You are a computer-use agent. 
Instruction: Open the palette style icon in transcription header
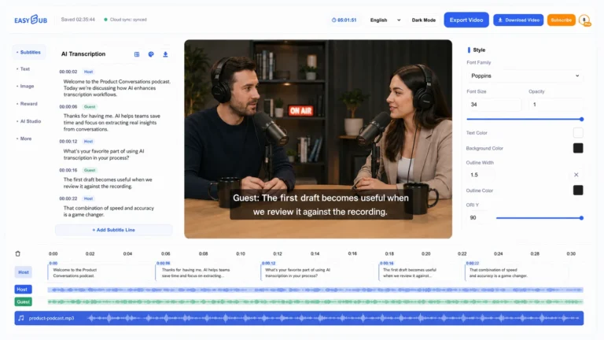tap(151, 54)
